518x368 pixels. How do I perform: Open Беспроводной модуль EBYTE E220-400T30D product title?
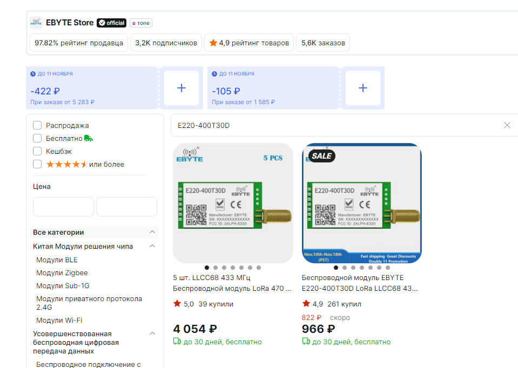point(360,283)
